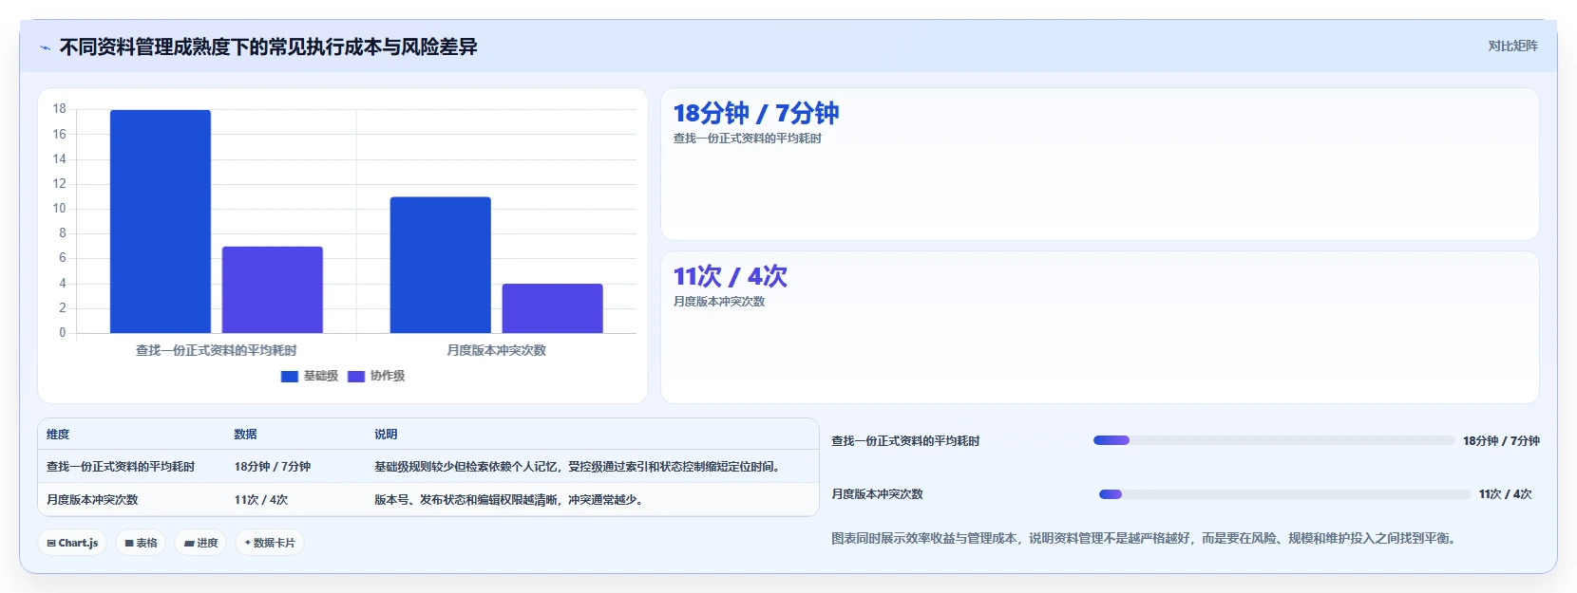Toggle the 基础级 legend item
1577x593 pixels.
coord(310,376)
